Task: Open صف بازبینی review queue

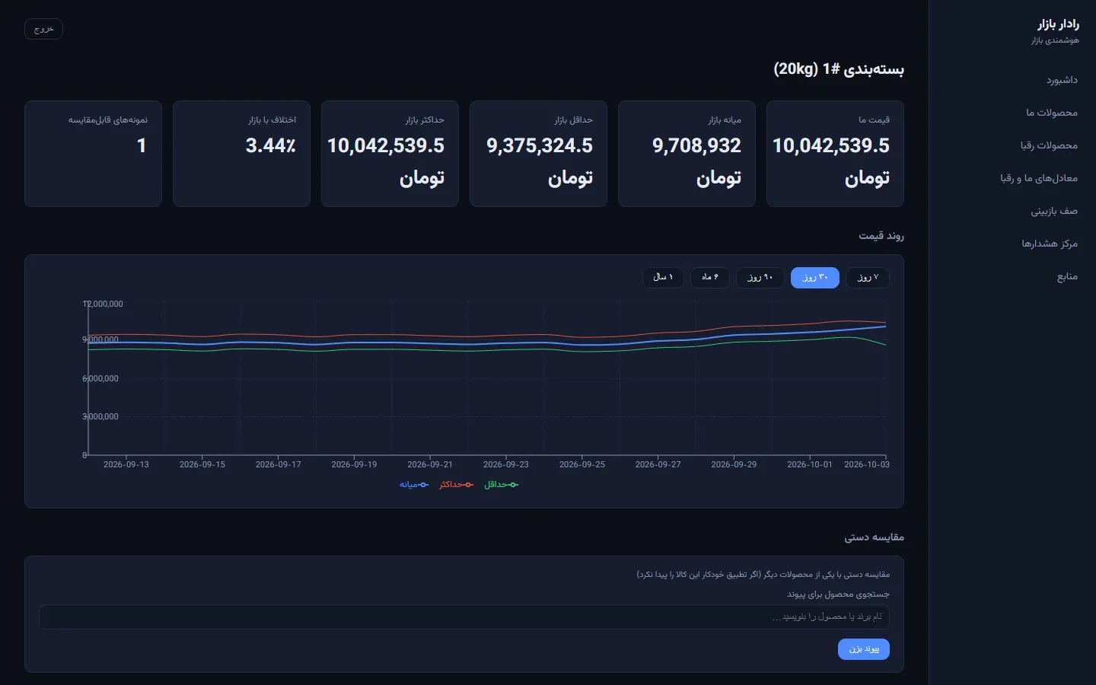Action: (1054, 211)
